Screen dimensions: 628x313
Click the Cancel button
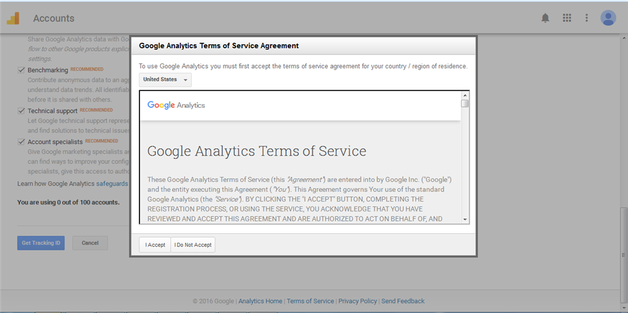pyautogui.click(x=90, y=243)
